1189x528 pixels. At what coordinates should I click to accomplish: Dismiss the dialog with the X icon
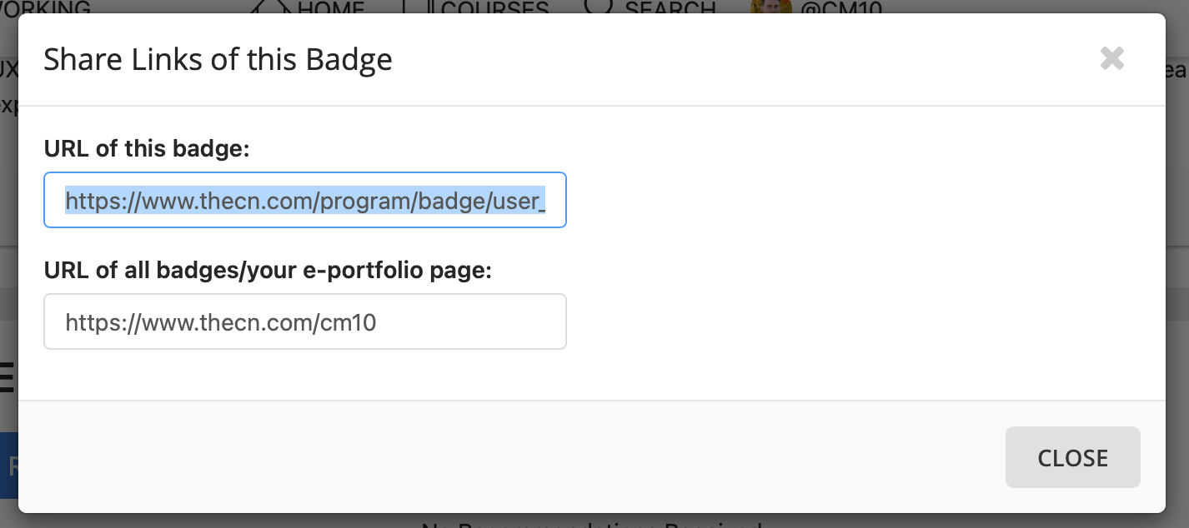tap(1112, 58)
